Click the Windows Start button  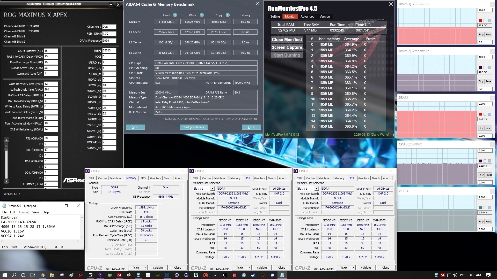pyautogui.click(x=4, y=275)
